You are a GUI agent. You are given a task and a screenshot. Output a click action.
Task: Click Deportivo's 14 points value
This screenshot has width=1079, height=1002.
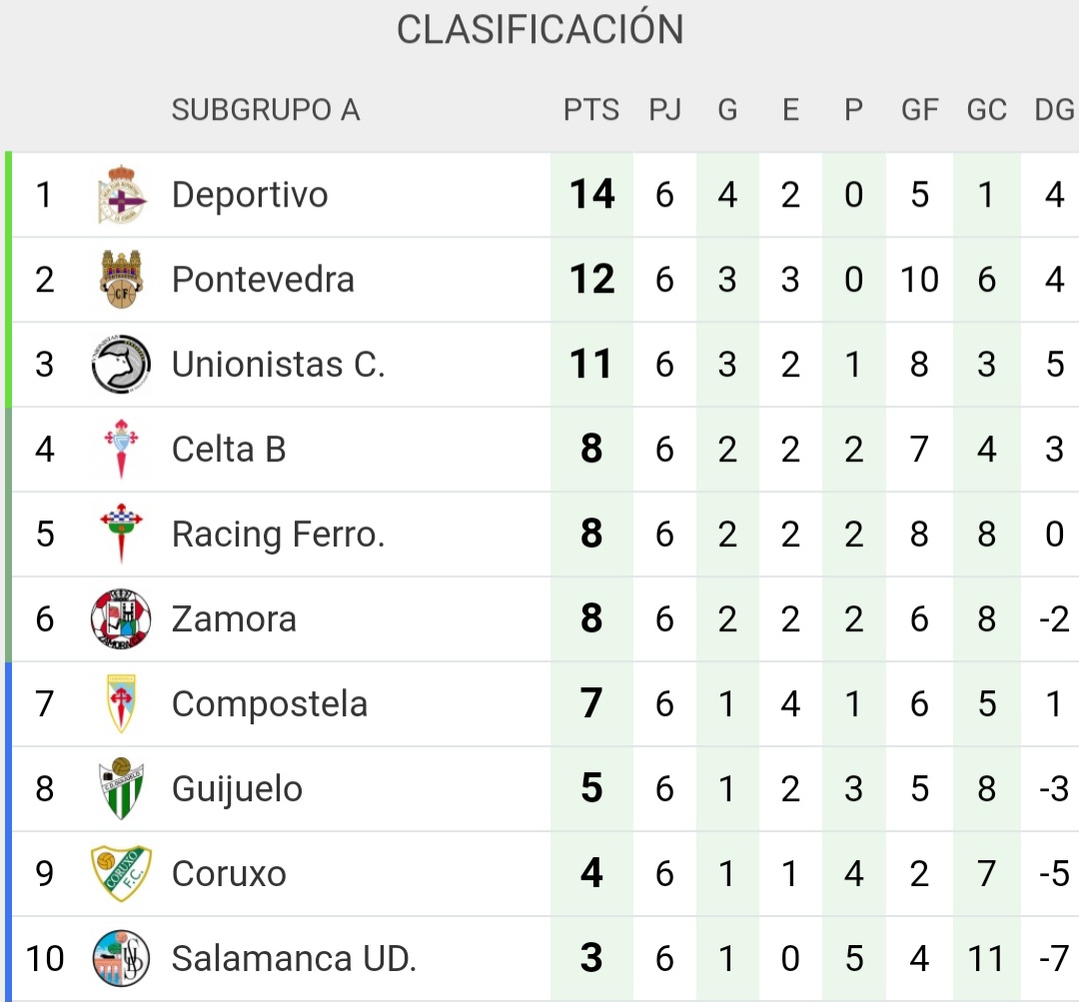pos(591,195)
